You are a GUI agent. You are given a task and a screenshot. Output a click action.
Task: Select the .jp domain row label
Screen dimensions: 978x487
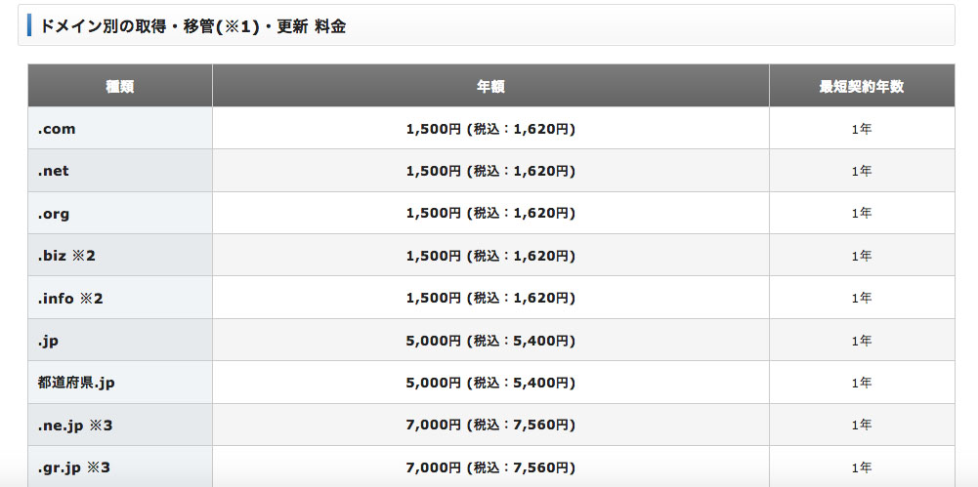point(120,340)
